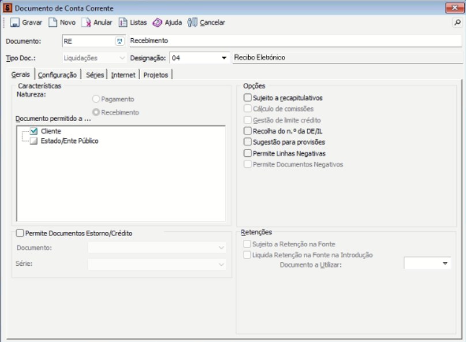The height and width of the screenshot is (342, 466).
Task: Create a new document with Novo icon
Action: click(52, 22)
